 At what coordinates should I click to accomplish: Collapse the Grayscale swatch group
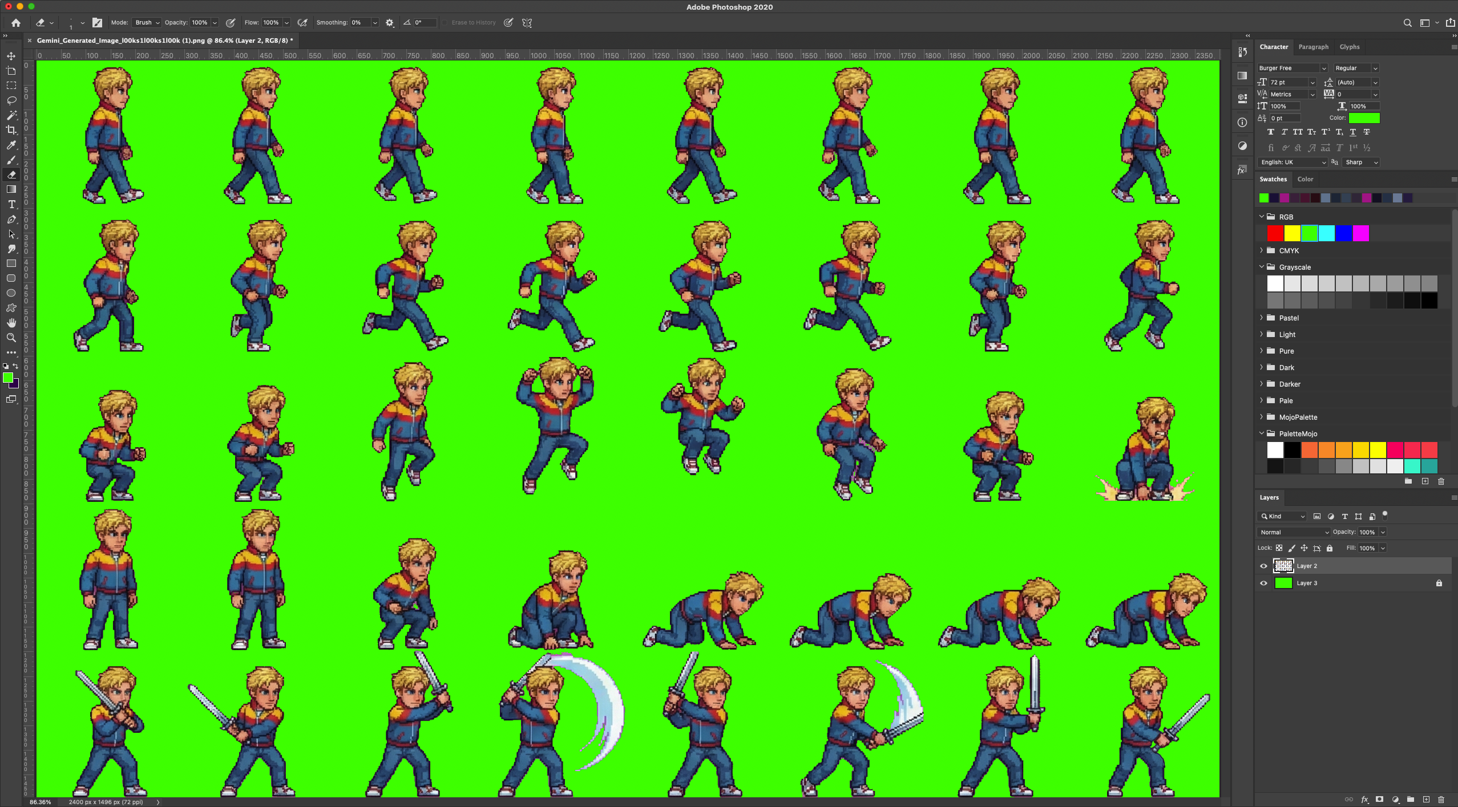click(x=1261, y=267)
